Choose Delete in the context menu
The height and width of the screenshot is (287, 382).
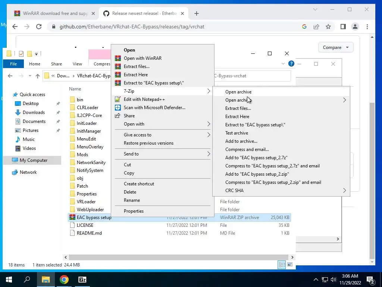click(163, 192)
